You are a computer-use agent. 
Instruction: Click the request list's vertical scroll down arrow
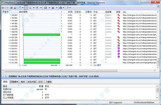click(x=158, y=67)
